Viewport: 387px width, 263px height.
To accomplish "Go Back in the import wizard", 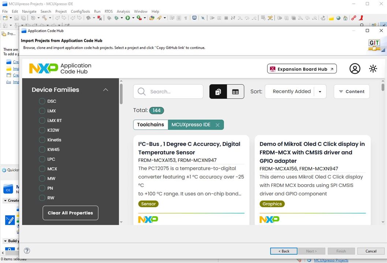I will 284,251.
